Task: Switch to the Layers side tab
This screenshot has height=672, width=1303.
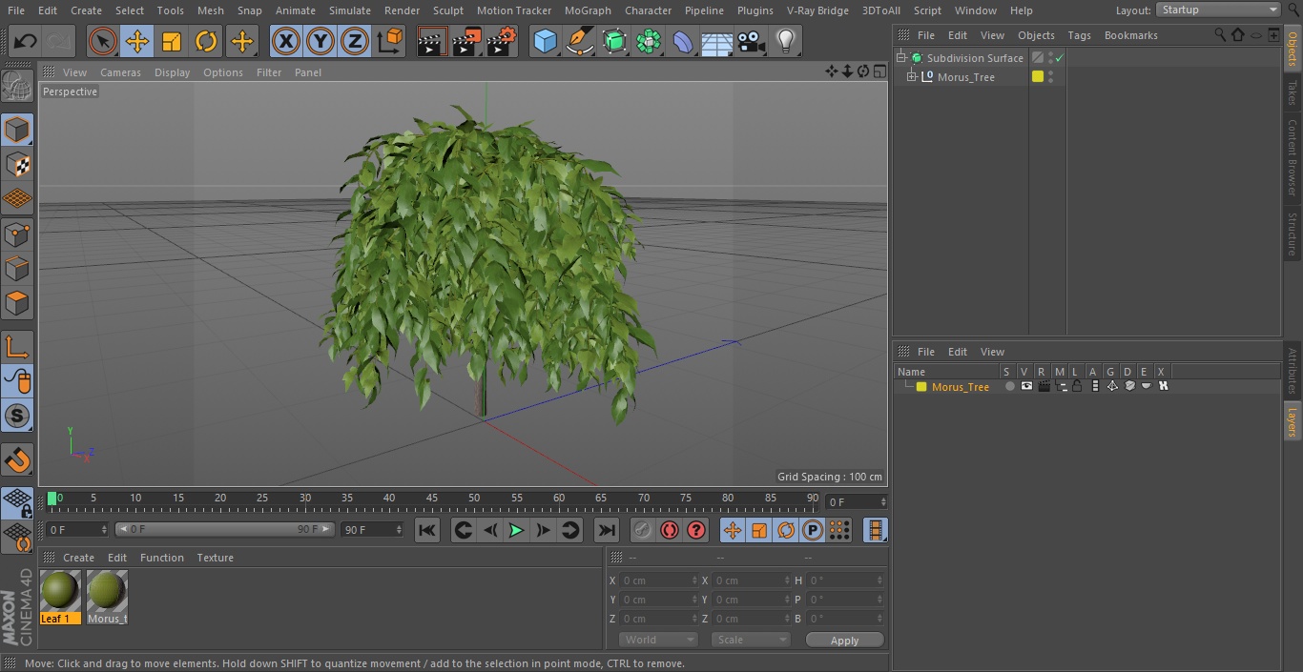Action: click(1293, 420)
